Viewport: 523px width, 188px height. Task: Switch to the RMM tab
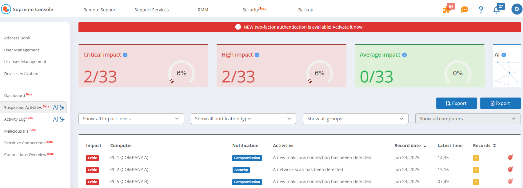(x=203, y=10)
